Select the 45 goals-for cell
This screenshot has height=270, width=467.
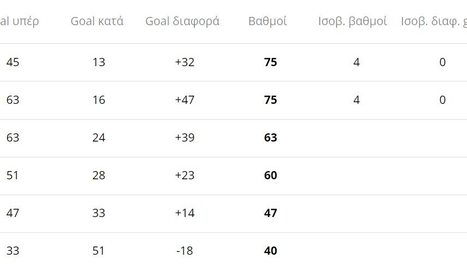point(13,62)
